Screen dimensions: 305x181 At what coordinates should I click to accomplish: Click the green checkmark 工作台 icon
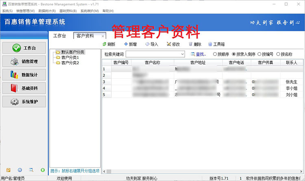pyautogui.click(x=17, y=48)
